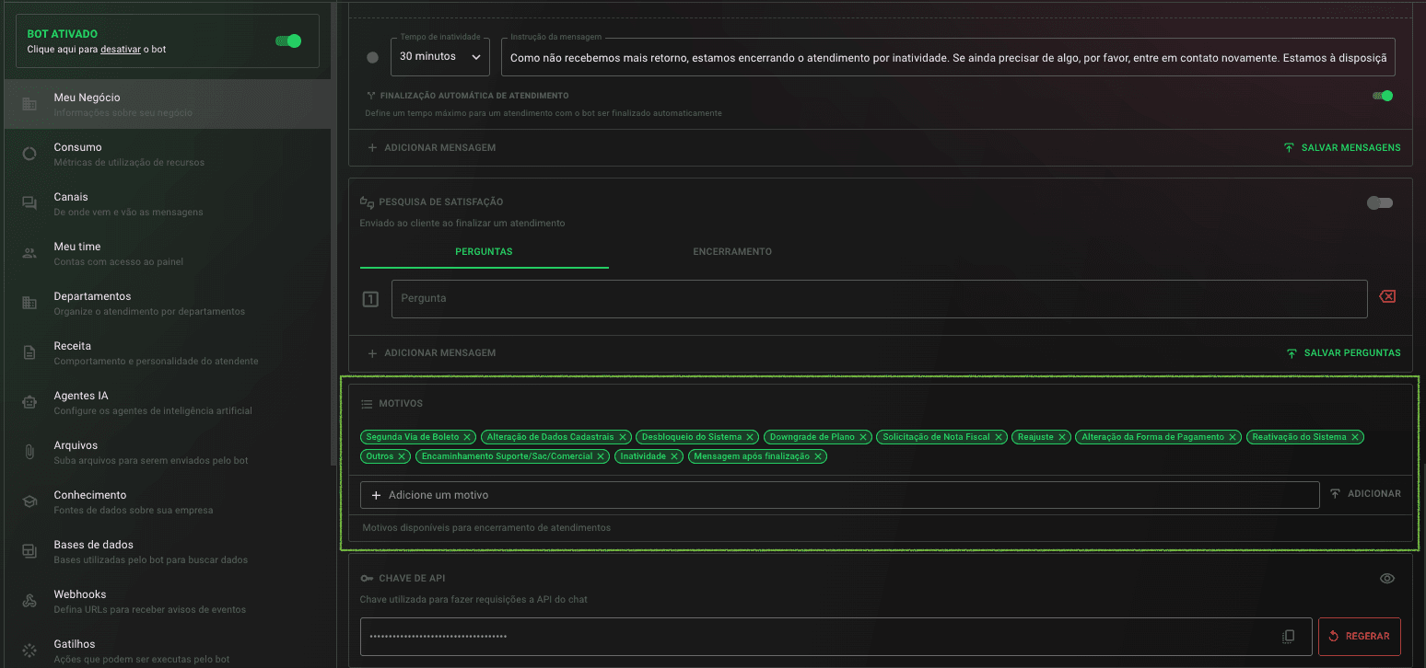Open the Consumo section

[x=166, y=154]
